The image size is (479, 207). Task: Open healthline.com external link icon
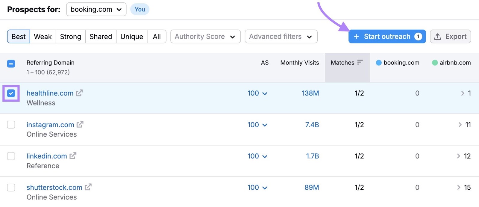79,93
